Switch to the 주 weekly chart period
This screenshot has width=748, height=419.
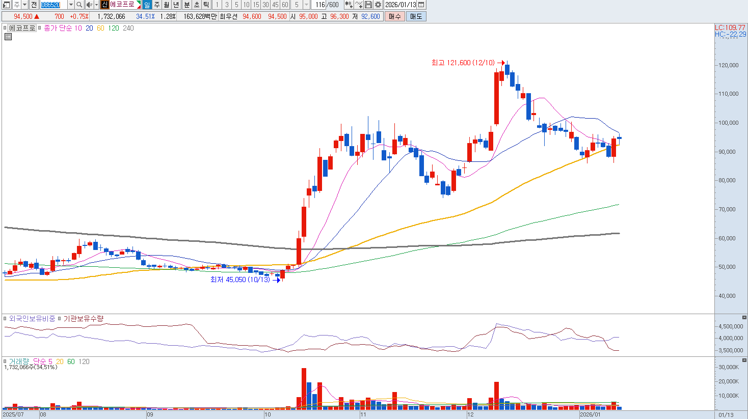[157, 5]
